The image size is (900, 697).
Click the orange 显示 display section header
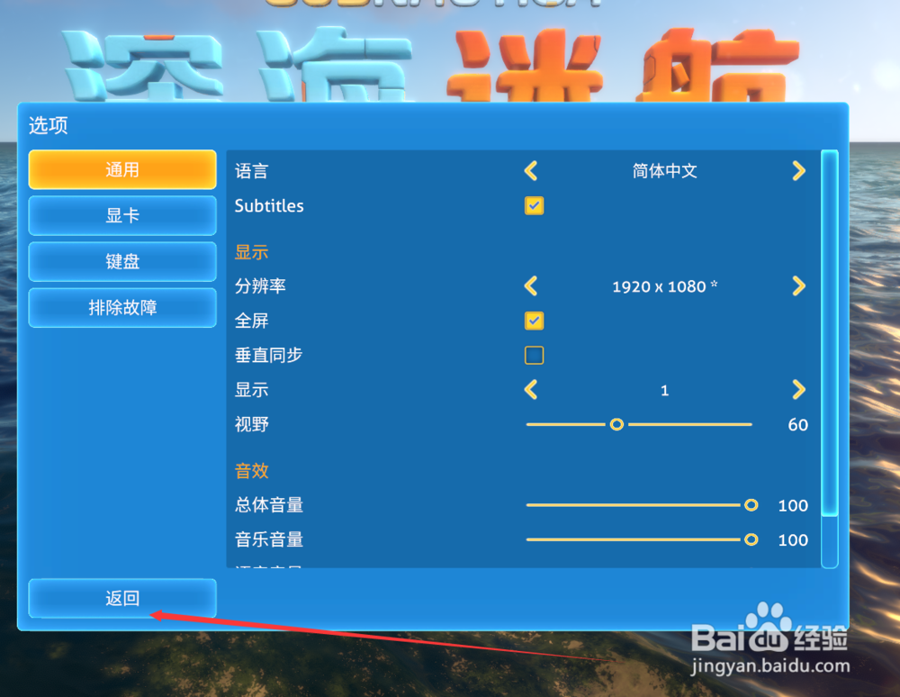point(251,252)
